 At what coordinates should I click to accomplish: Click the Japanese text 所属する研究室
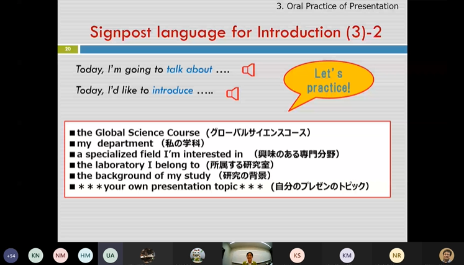pos(240,164)
